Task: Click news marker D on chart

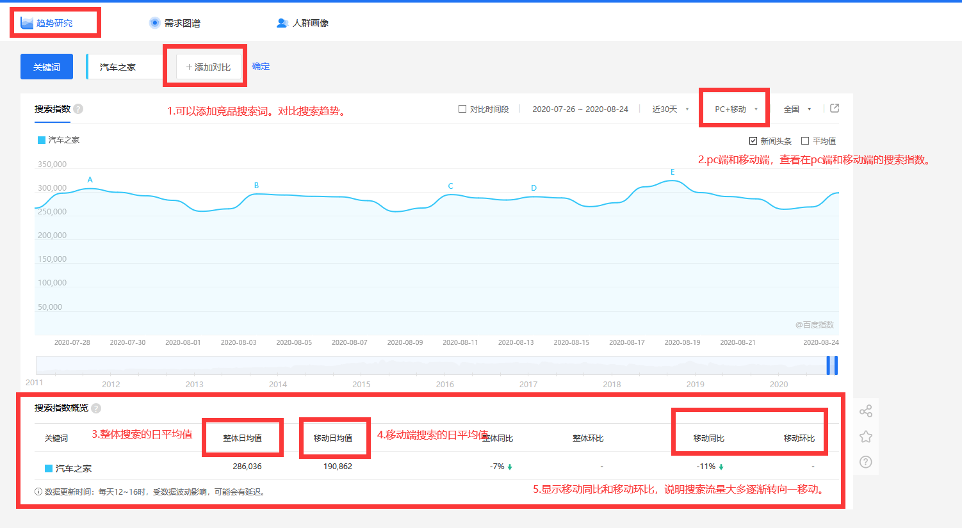Action: pyautogui.click(x=534, y=188)
